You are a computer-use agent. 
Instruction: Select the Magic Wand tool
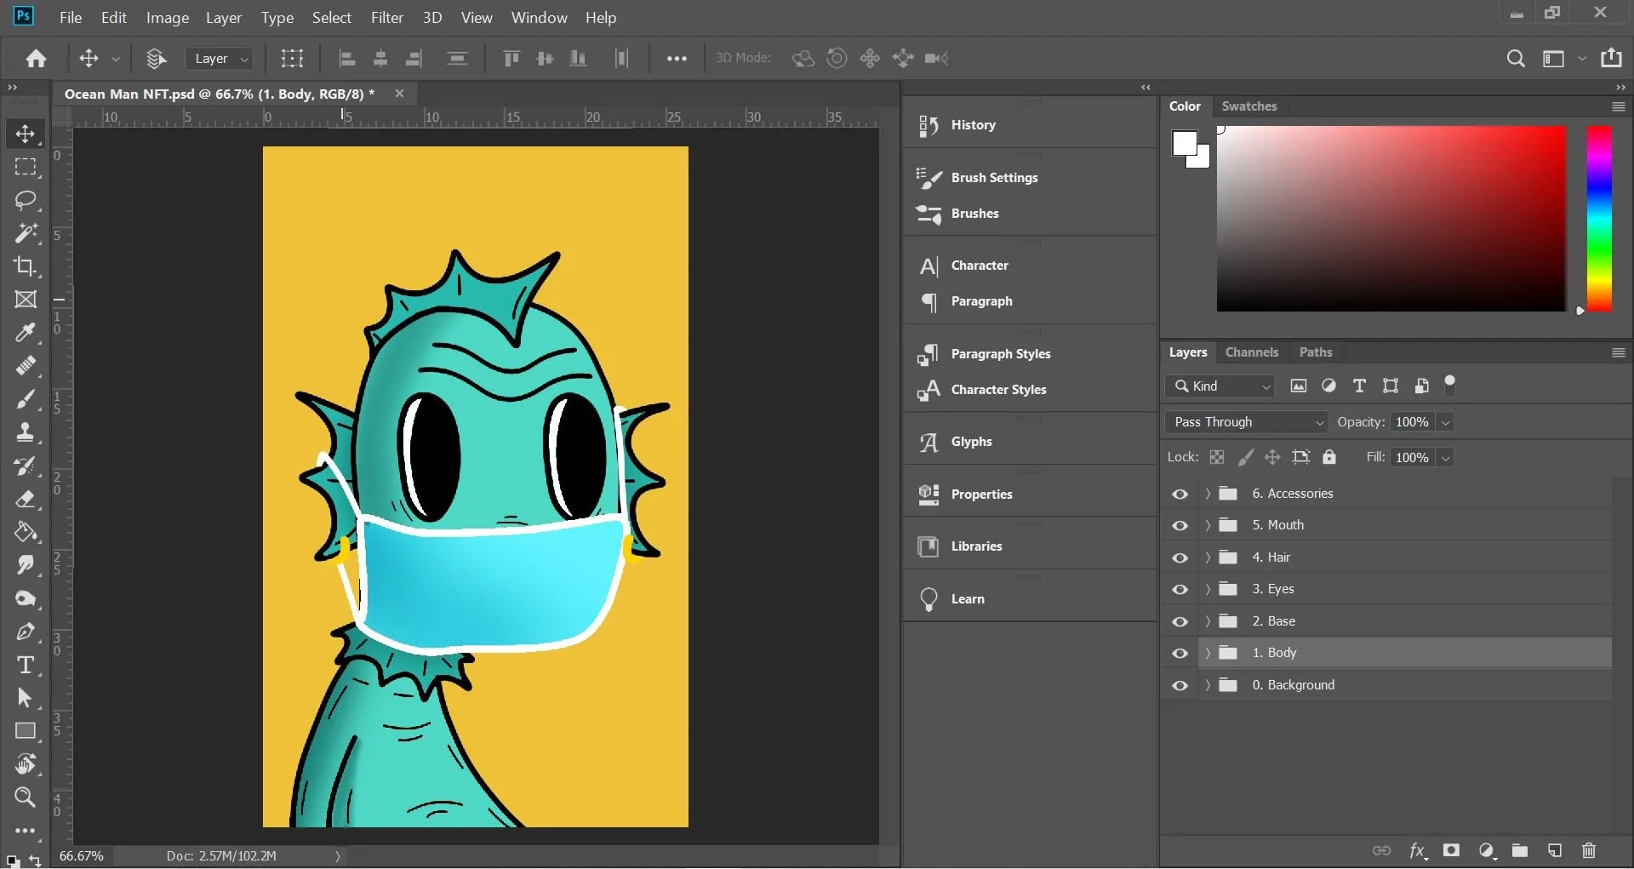pyautogui.click(x=26, y=232)
